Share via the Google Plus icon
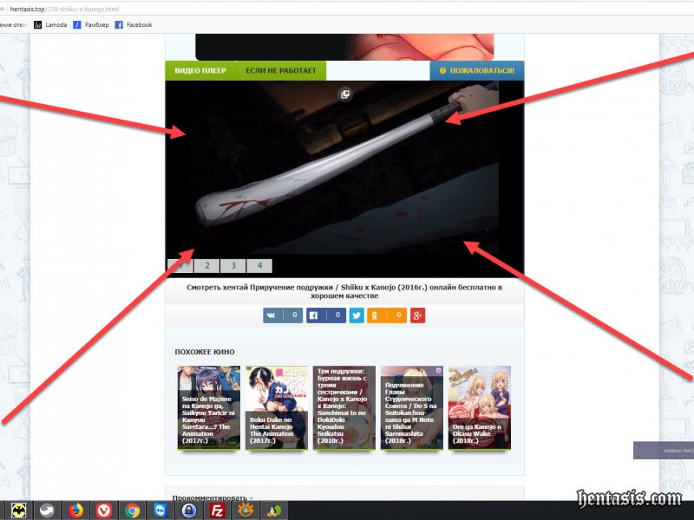The height and width of the screenshot is (520, 694). point(418,315)
